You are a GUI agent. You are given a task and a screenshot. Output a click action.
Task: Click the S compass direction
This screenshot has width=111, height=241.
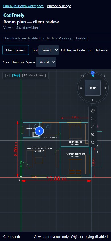click(x=92, y=99)
